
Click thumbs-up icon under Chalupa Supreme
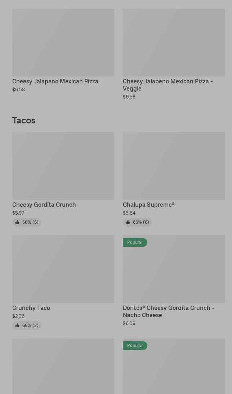coord(128,222)
